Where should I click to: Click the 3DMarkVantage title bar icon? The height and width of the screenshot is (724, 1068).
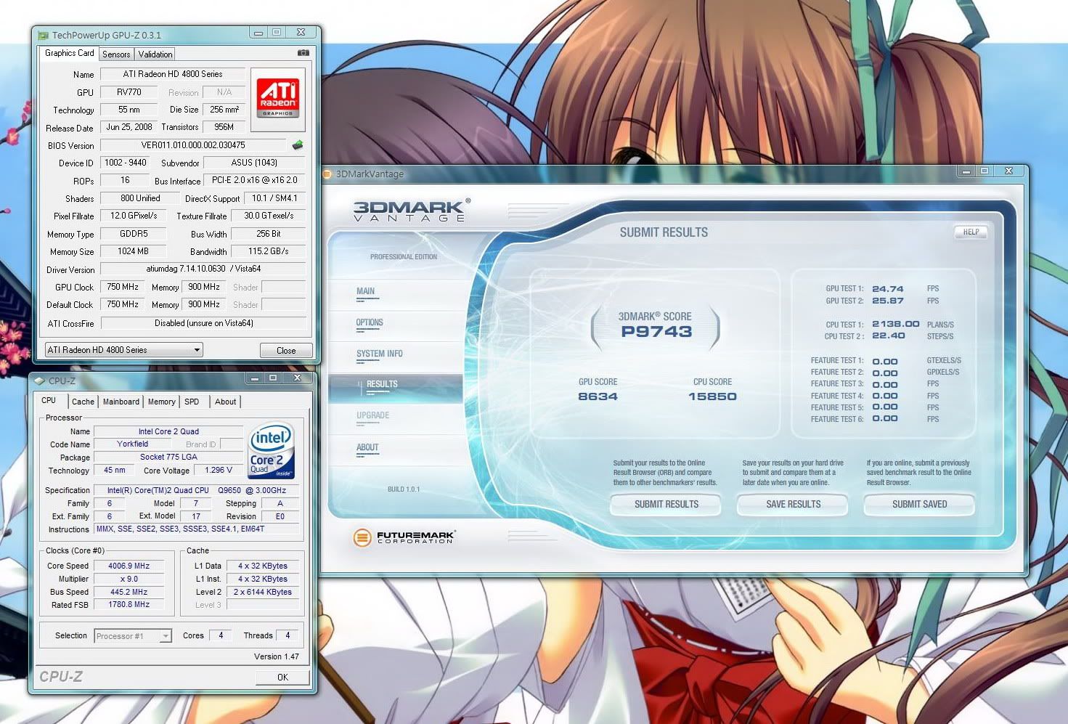click(x=327, y=174)
